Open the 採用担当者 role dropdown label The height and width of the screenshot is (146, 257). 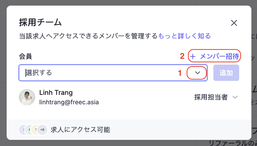[211, 97]
